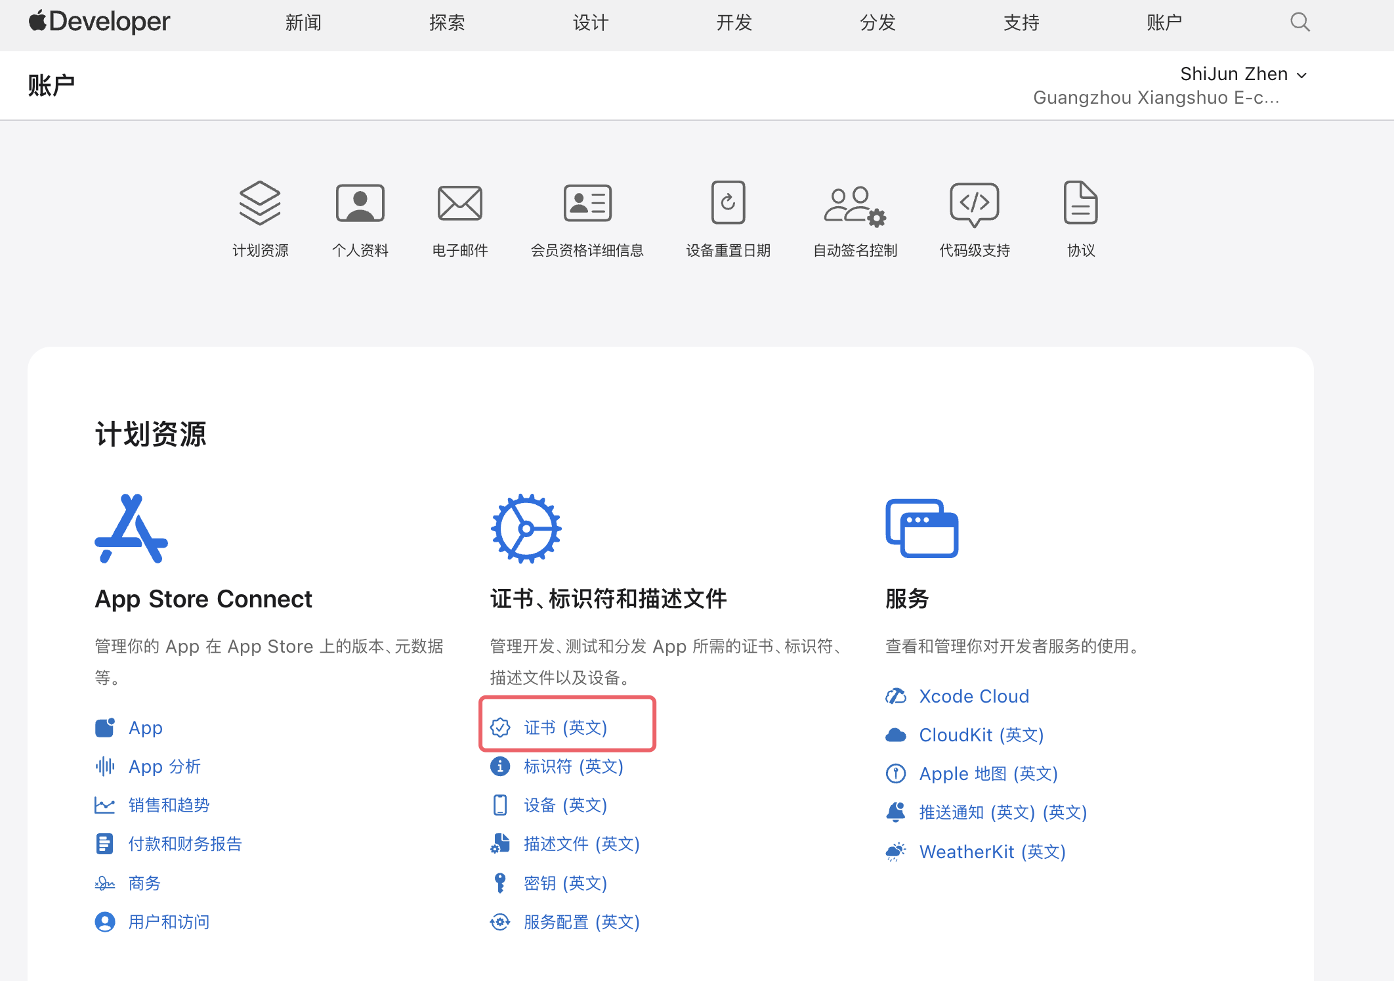Click the 代码级支持 code bubble icon

[x=974, y=204]
